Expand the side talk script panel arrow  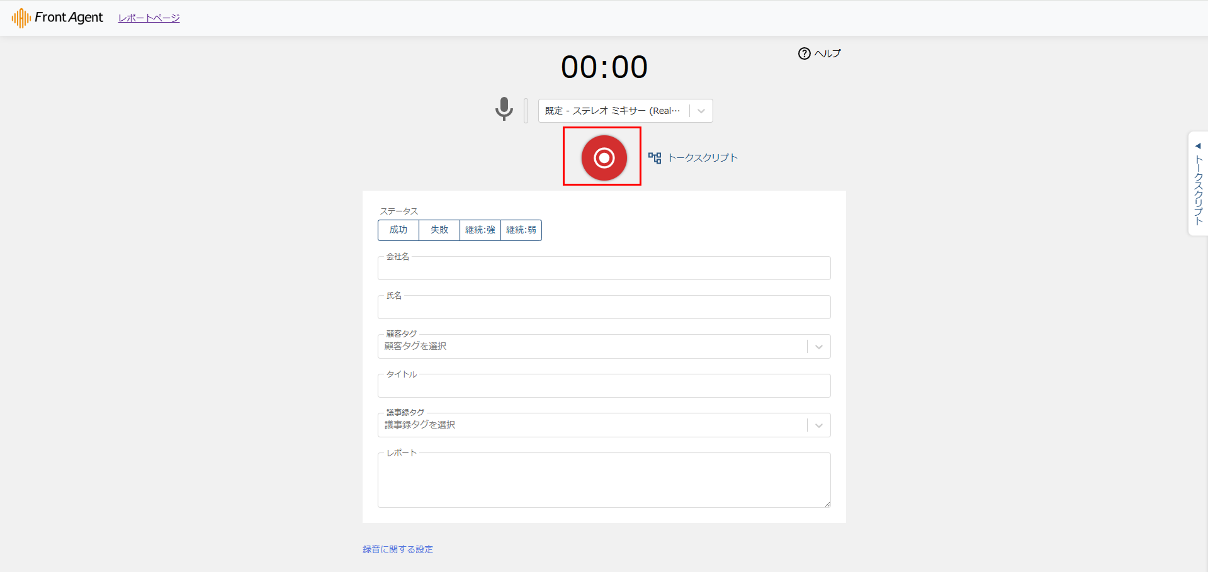[x=1198, y=146]
